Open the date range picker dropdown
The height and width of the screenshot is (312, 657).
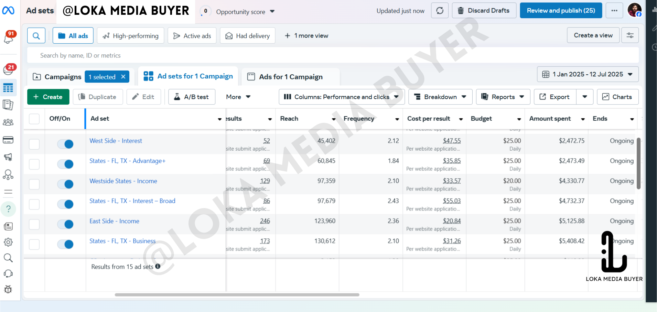[x=588, y=74]
